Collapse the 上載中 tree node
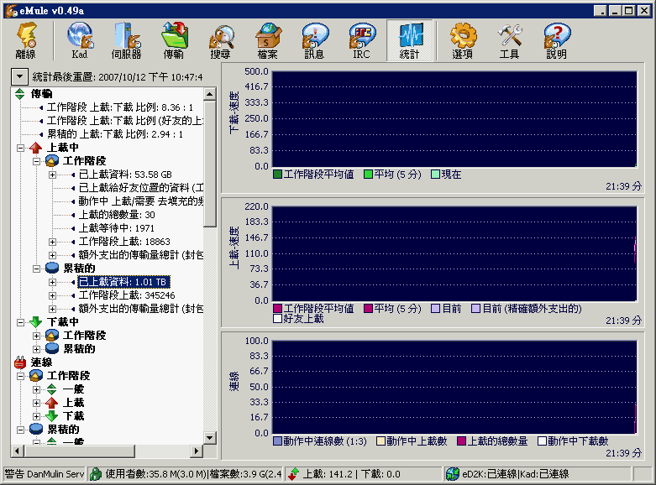Screen dimensions: 656x485 [x=20, y=148]
